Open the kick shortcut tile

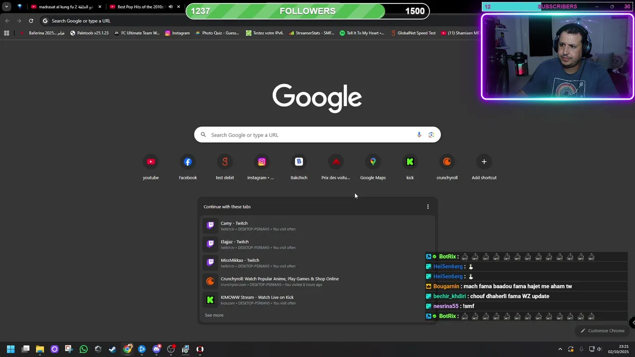click(410, 168)
